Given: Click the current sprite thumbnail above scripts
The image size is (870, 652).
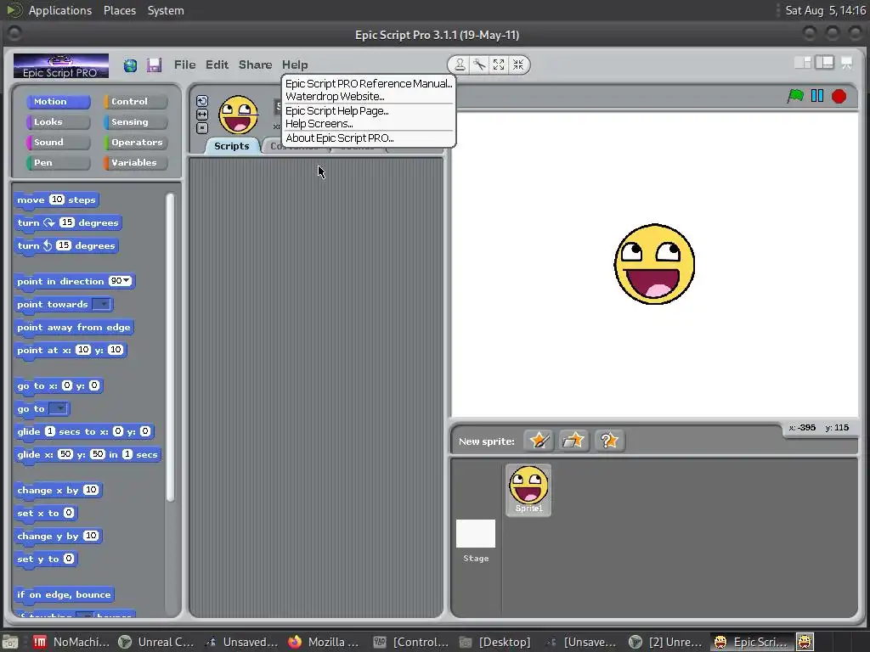Looking at the screenshot, I should click(x=239, y=115).
